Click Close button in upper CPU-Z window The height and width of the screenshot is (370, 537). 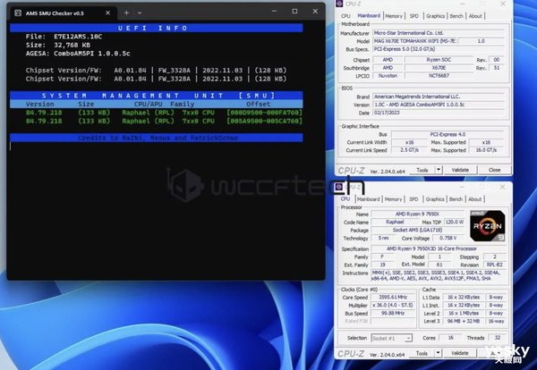pyautogui.click(x=495, y=170)
